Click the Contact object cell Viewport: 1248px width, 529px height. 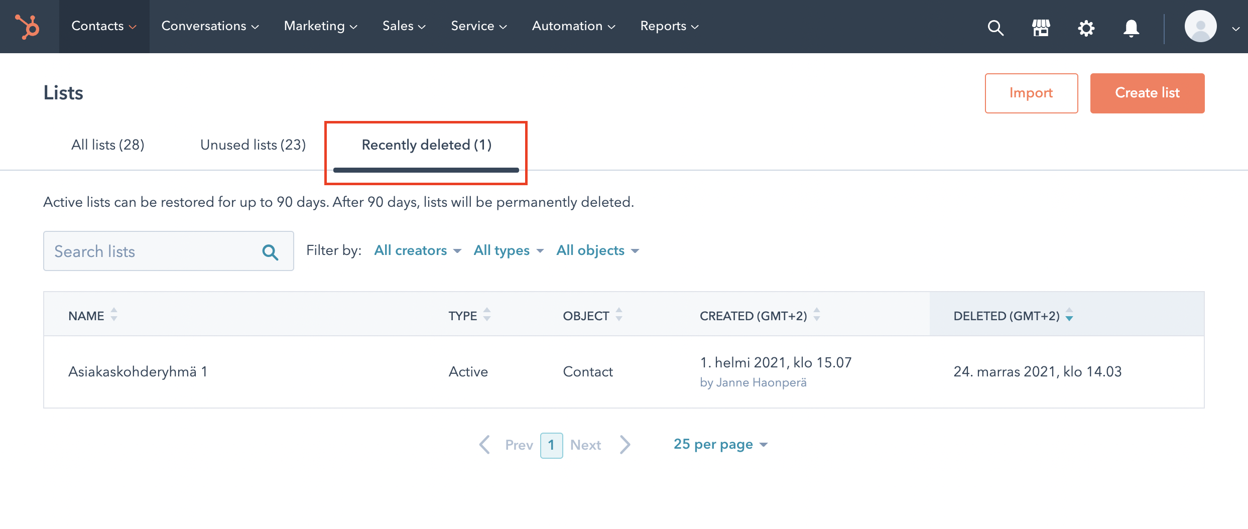point(588,371)
